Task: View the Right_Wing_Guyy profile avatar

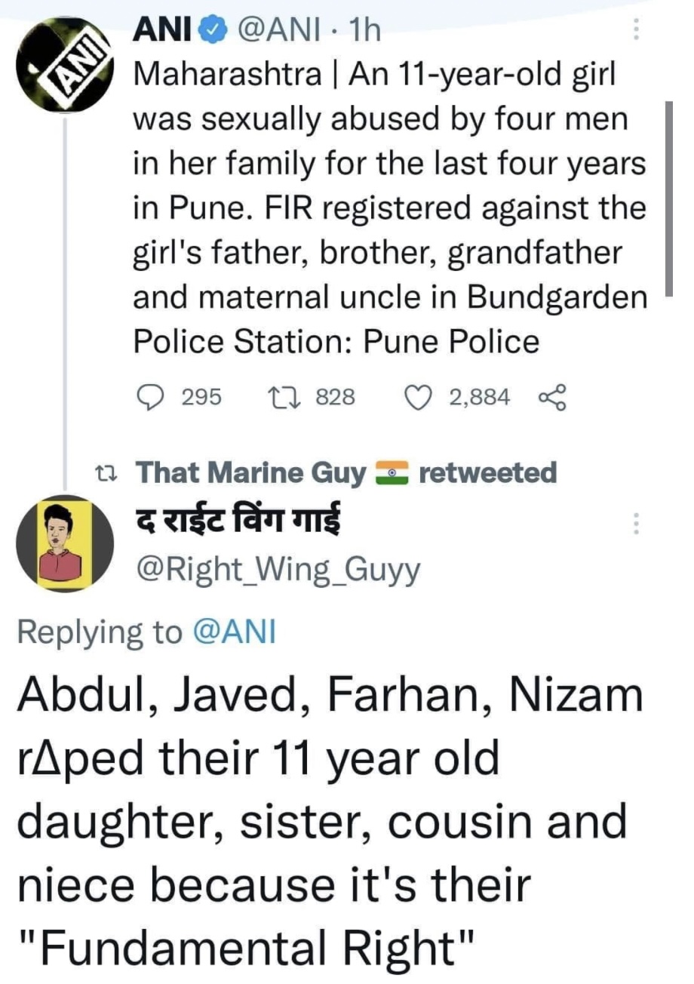Action: [x=64, y=542]
